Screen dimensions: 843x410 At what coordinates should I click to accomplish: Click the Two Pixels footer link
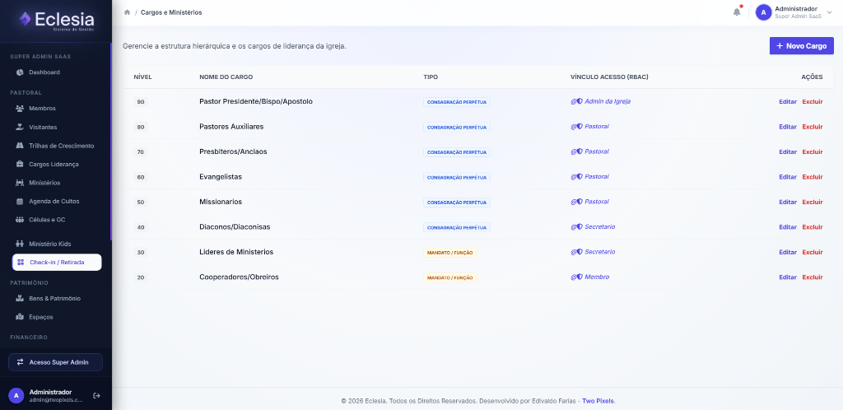tap(598, 401)
